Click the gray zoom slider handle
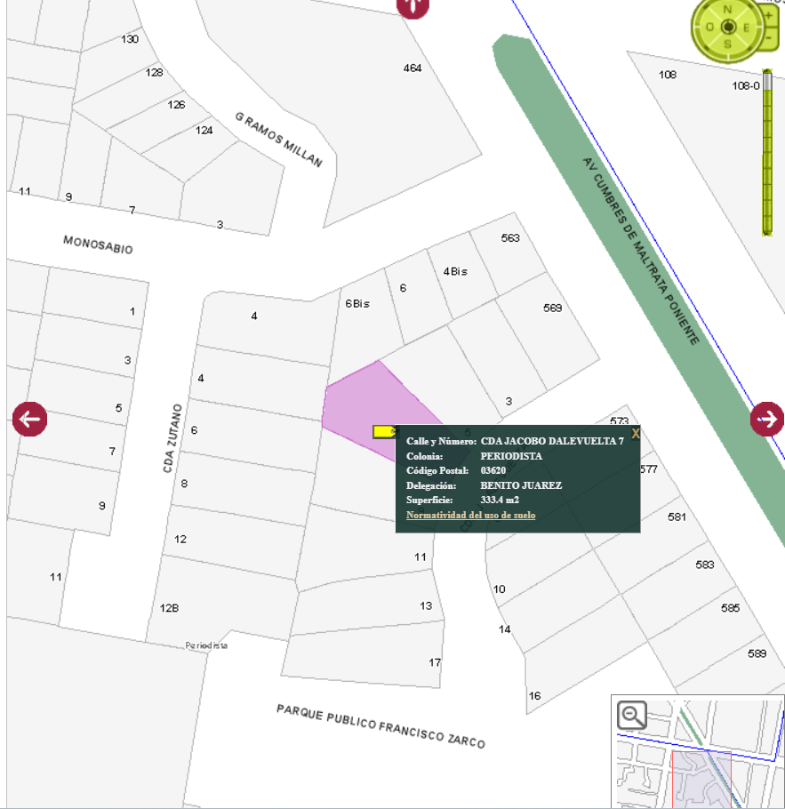785x809 pixels. pos(767,81)
